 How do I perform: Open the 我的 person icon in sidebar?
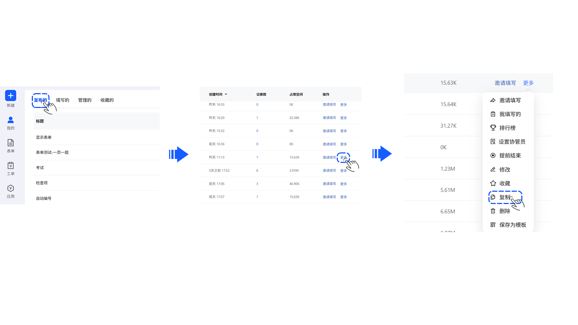[x=10, y=120]
